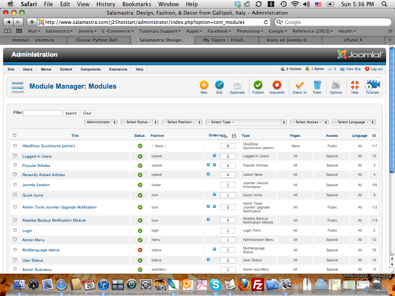The image size is (395, 296).
Task: Open the Administrator client dropdown
Action: coord(101,122)
